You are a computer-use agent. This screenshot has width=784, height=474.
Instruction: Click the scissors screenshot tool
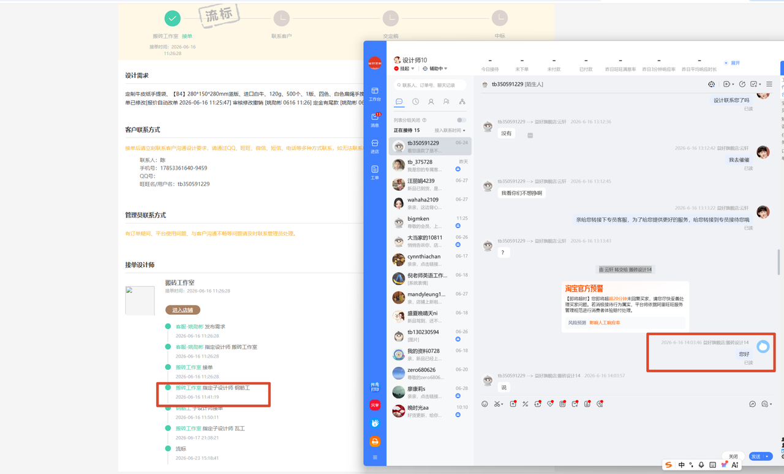(x=498, y=404)
